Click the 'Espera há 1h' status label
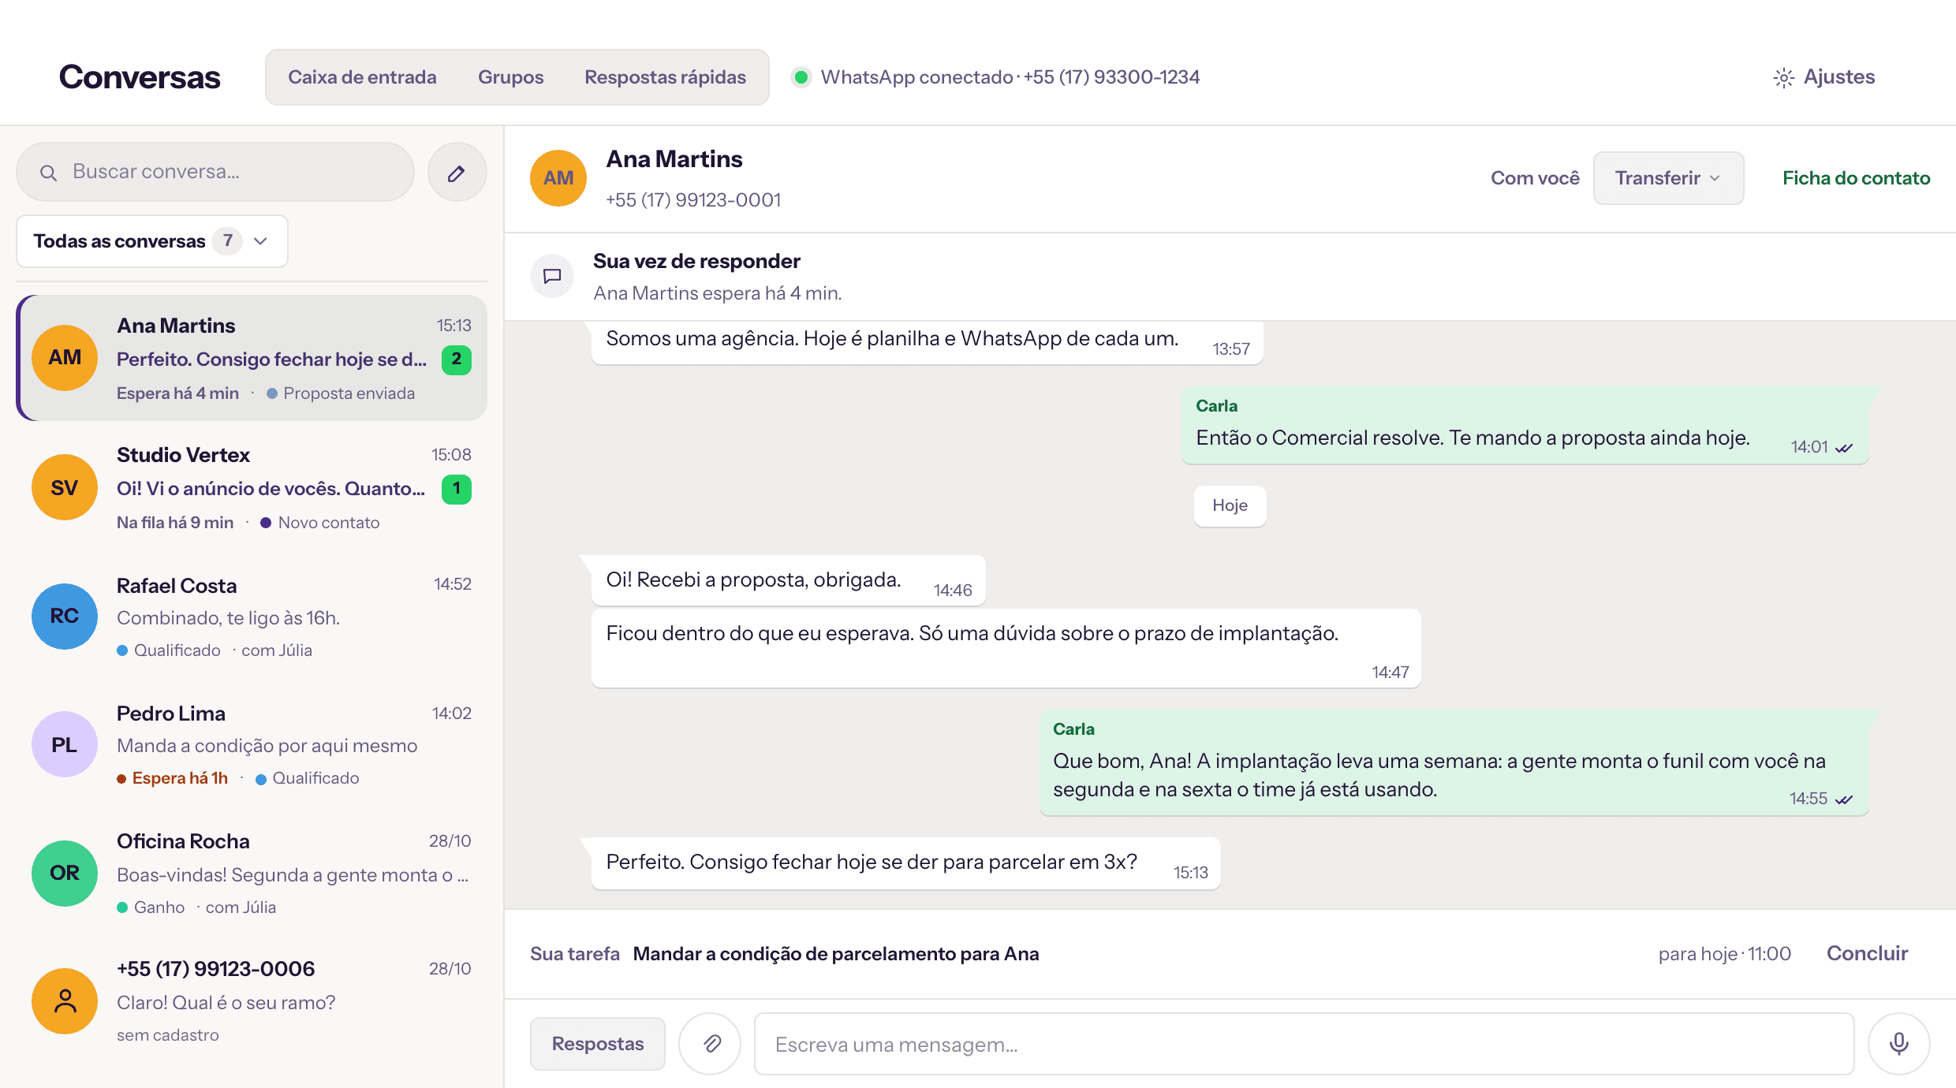 (x=180, y=778)
